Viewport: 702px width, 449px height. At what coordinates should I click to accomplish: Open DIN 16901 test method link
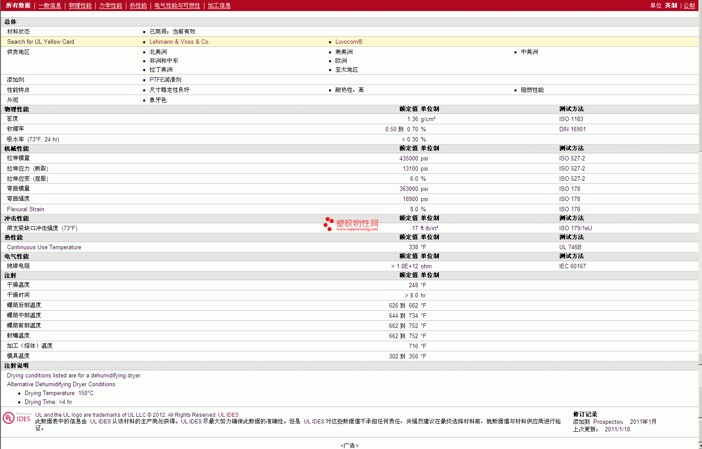tap(573, 129)
